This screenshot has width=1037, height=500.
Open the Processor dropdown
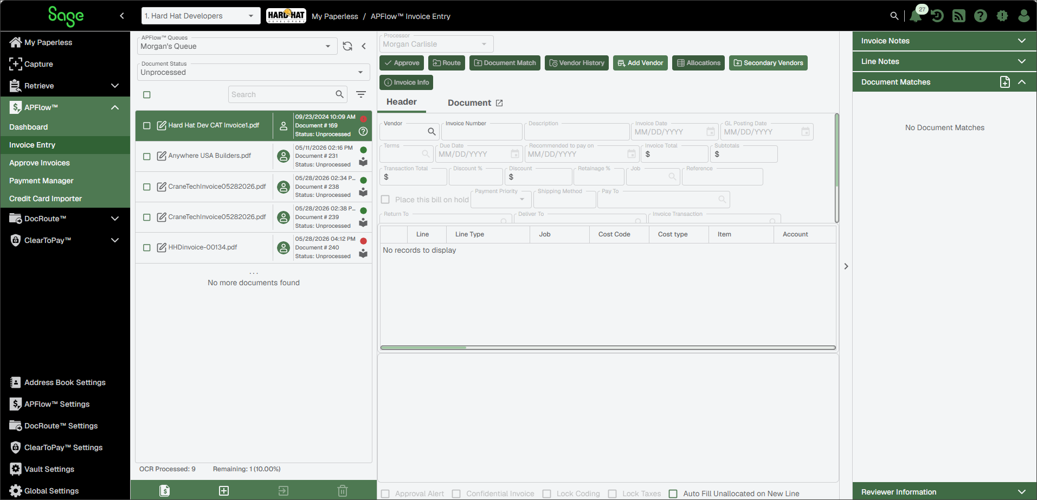tap(436, 44)
